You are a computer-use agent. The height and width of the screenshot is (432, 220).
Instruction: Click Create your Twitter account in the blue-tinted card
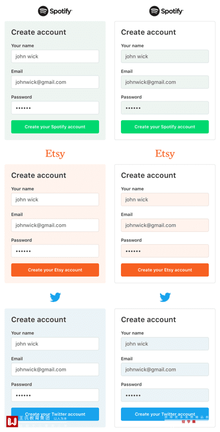tap(55, 414)
